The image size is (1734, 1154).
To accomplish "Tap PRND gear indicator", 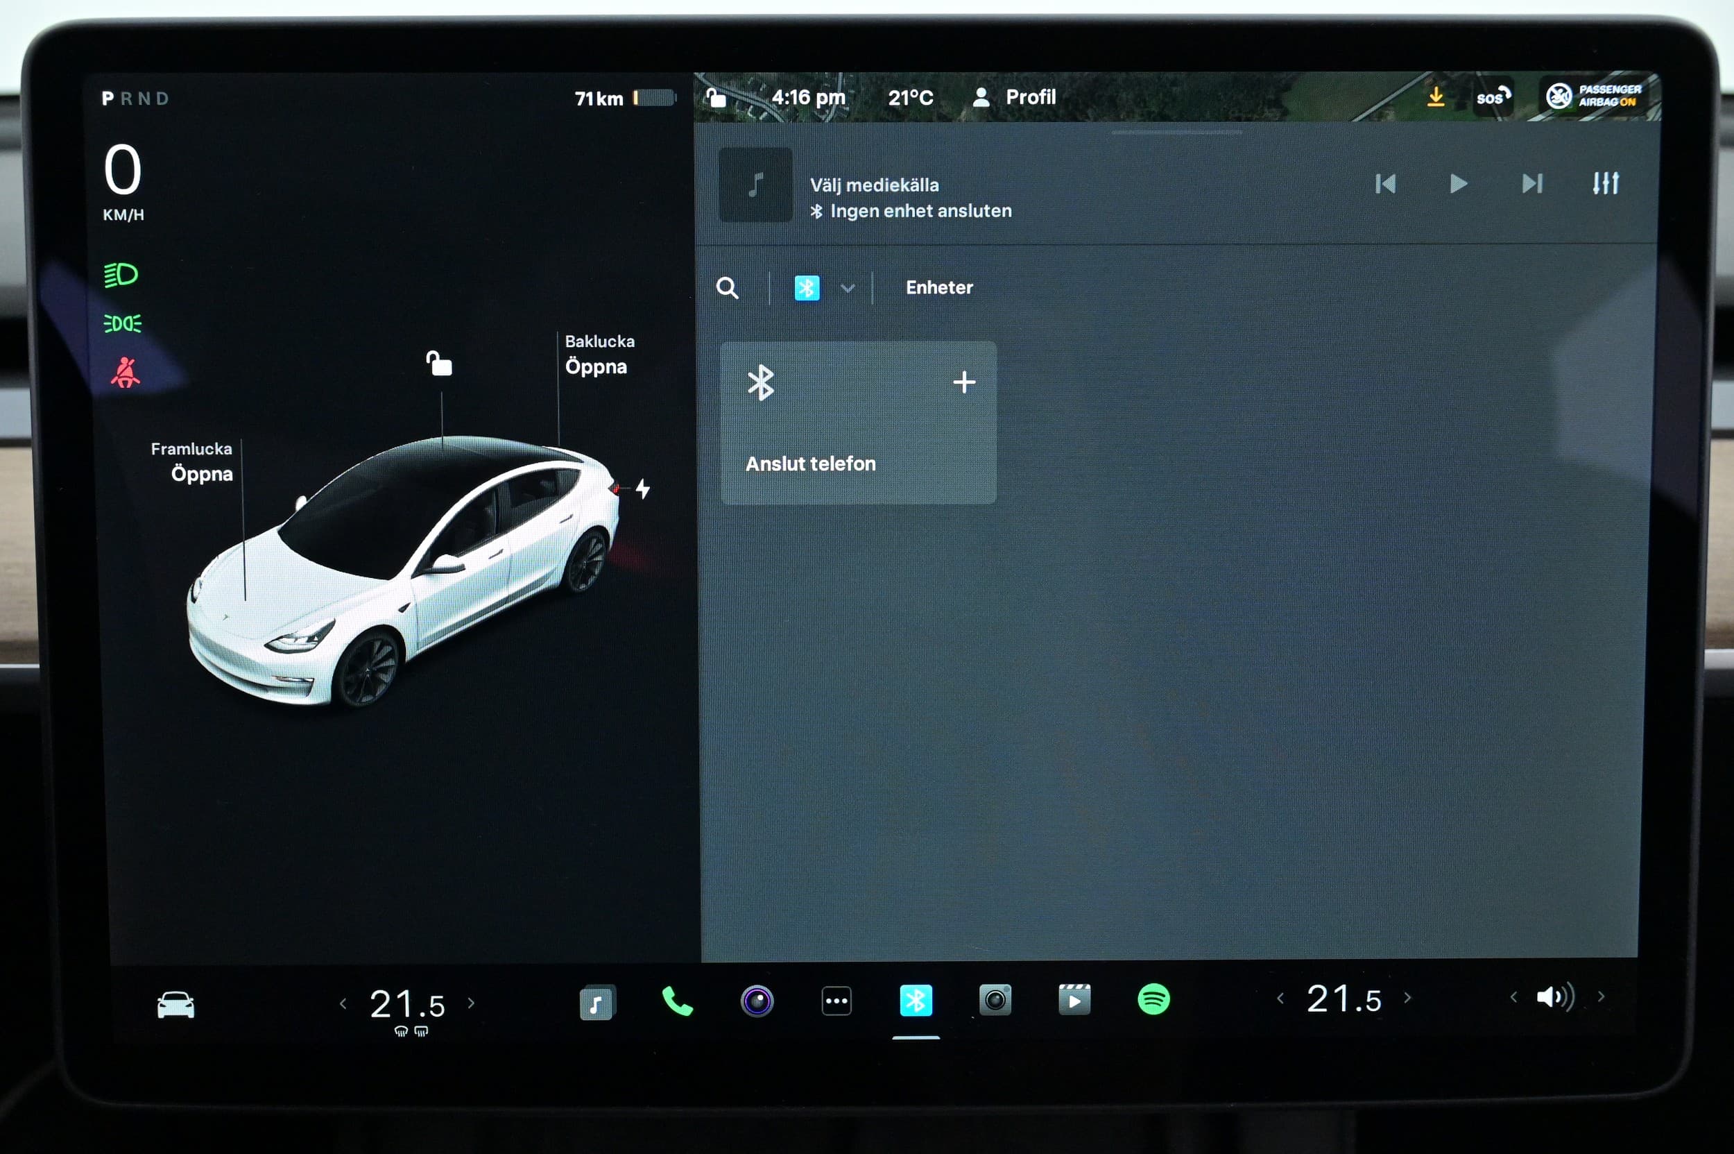I will pos(135,99).
